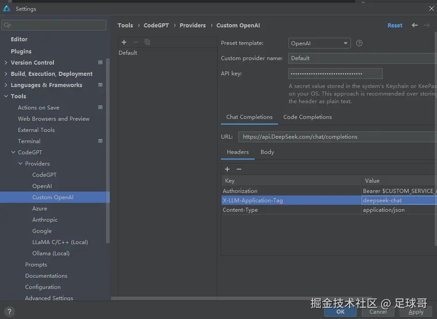Select the Content-Type header key cell
This screenshot has width=437, height=319.
coord(291,210)
